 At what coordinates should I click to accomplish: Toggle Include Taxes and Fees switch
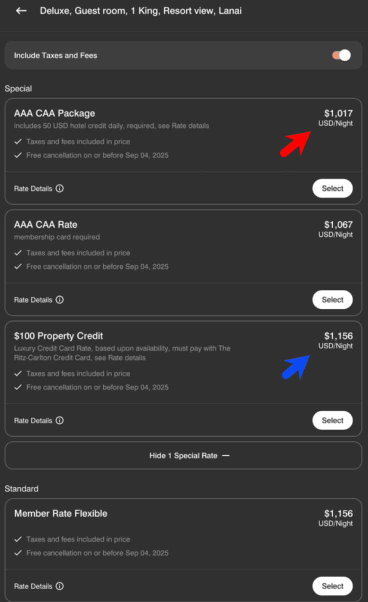coord(341,55)
